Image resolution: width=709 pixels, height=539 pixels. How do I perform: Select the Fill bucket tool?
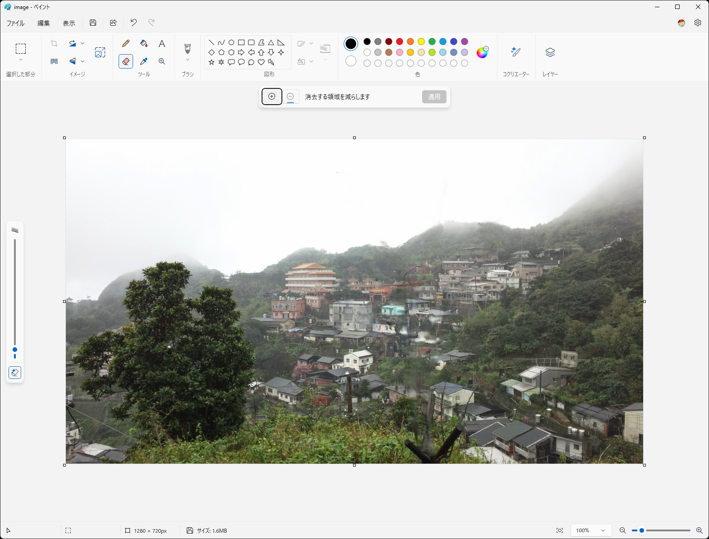tap(144, 43)
